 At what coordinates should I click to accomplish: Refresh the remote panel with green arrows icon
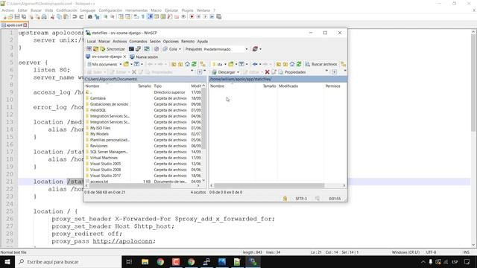coord(299,64)
